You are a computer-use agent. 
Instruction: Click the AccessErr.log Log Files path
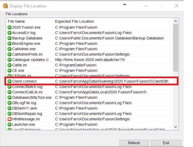(94, 33)
